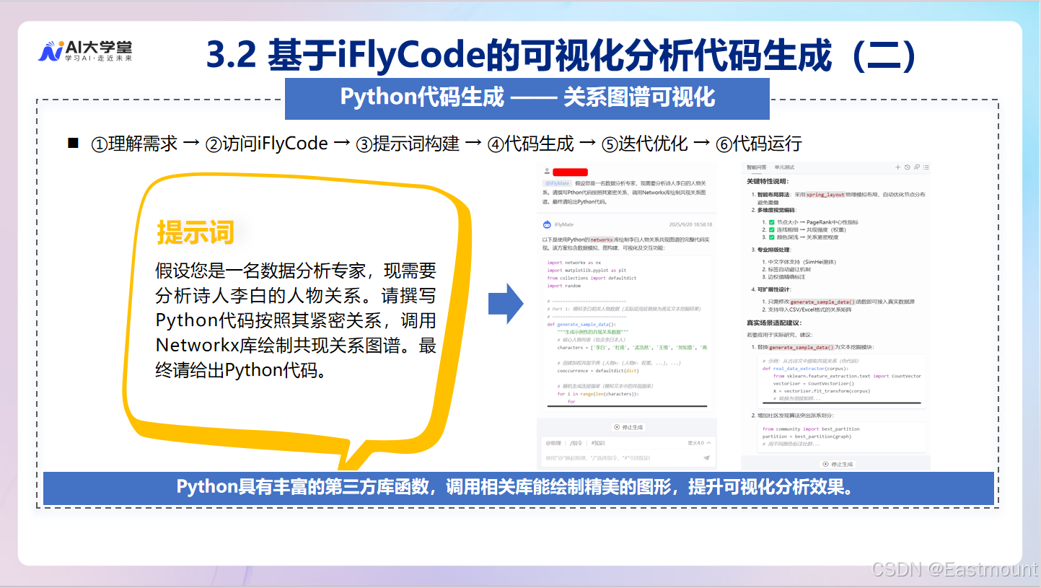The height and width of the screenshot is (588, 1041).
Task: Open chat history clock icon
Action: click(907, 167)
